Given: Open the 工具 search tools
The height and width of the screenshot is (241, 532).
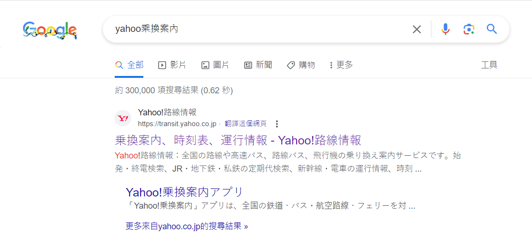Looking at the screenshot, I should [x=489, y=65].
